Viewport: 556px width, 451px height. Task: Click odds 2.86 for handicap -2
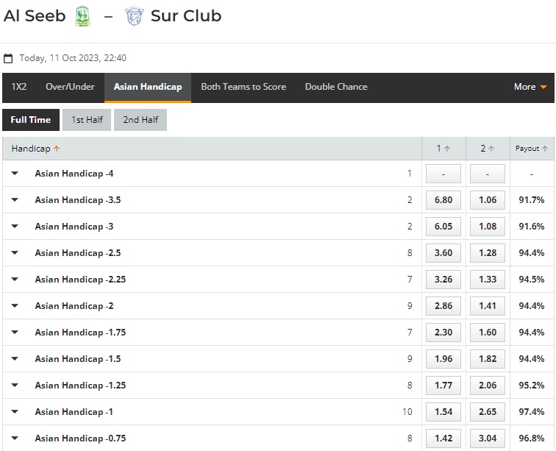pos(443,306)
